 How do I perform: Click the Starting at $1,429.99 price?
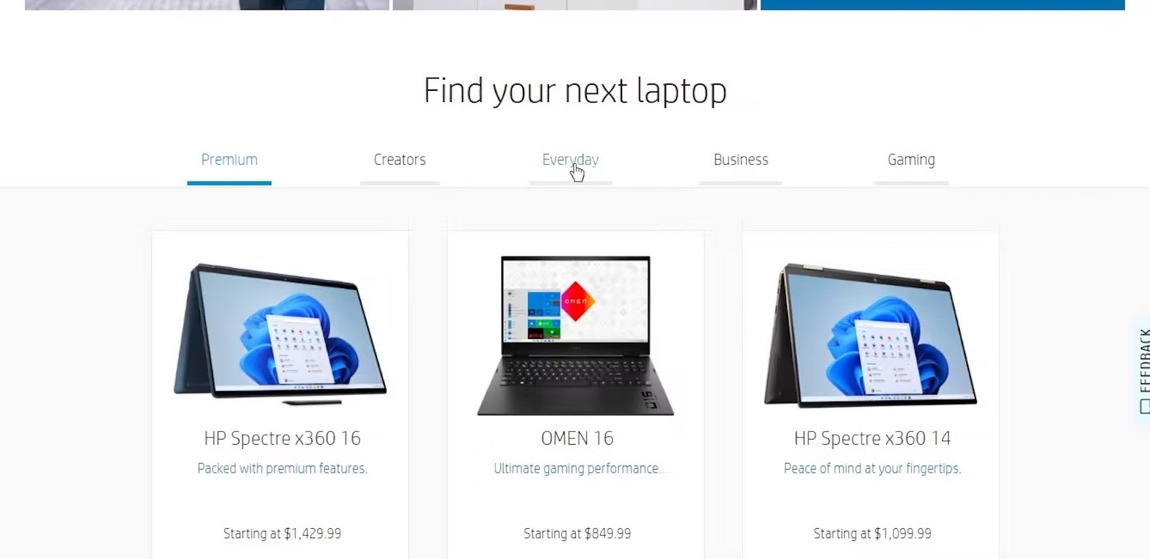click(282, 534)
